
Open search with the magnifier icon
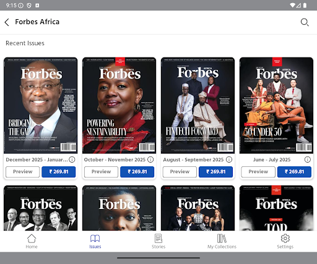(x=305, y=22)
